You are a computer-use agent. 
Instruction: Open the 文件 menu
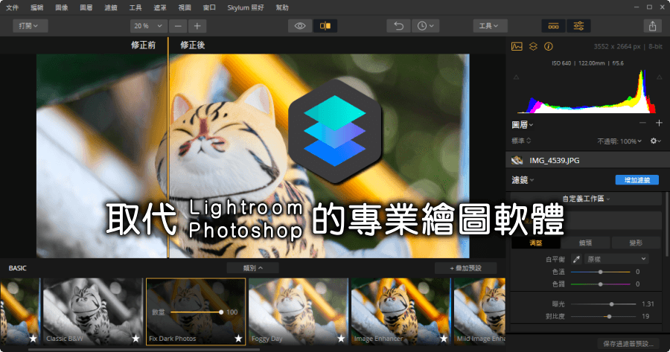[12, 7]
